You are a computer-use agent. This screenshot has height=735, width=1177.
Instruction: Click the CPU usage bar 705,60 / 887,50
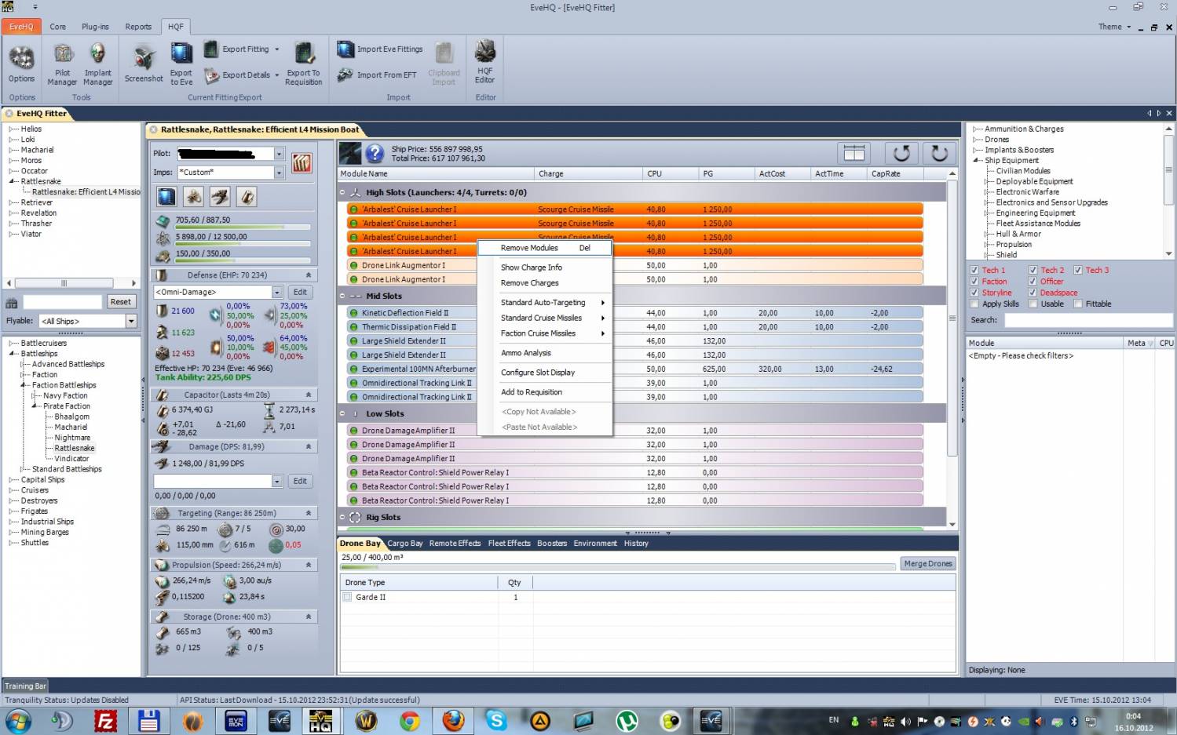242,227
